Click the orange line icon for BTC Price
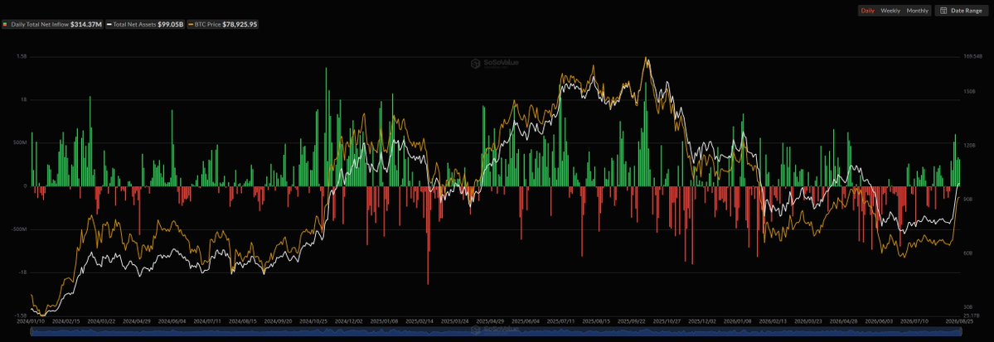The image size is (994, 342). click(190, 24)
